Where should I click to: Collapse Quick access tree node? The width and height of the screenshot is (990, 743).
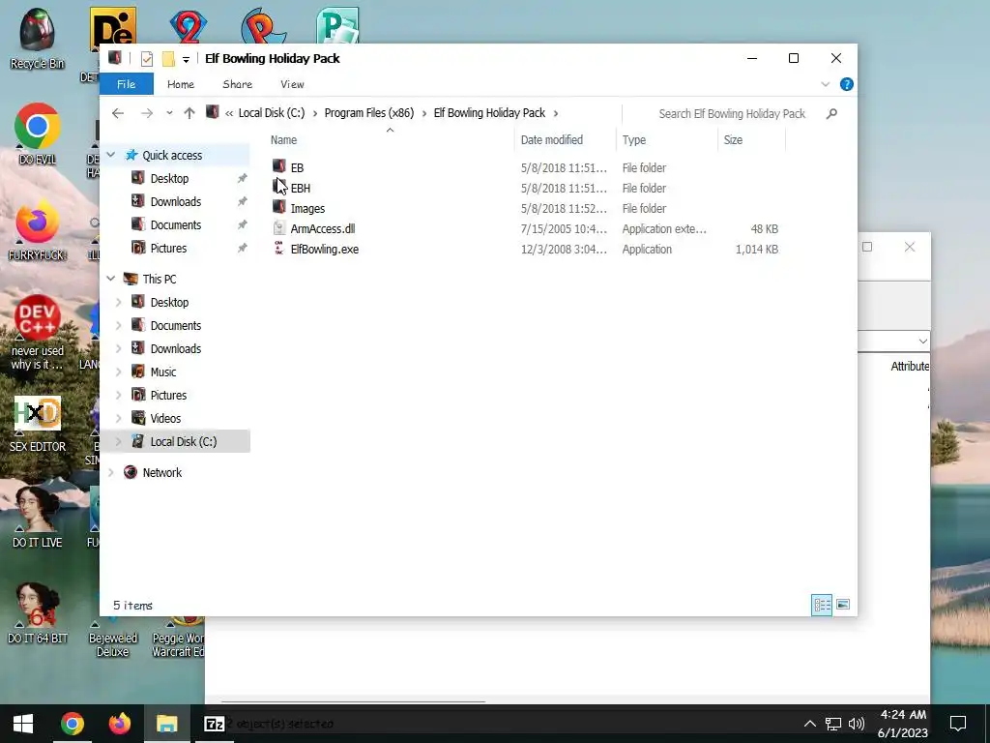click(111, 155)
